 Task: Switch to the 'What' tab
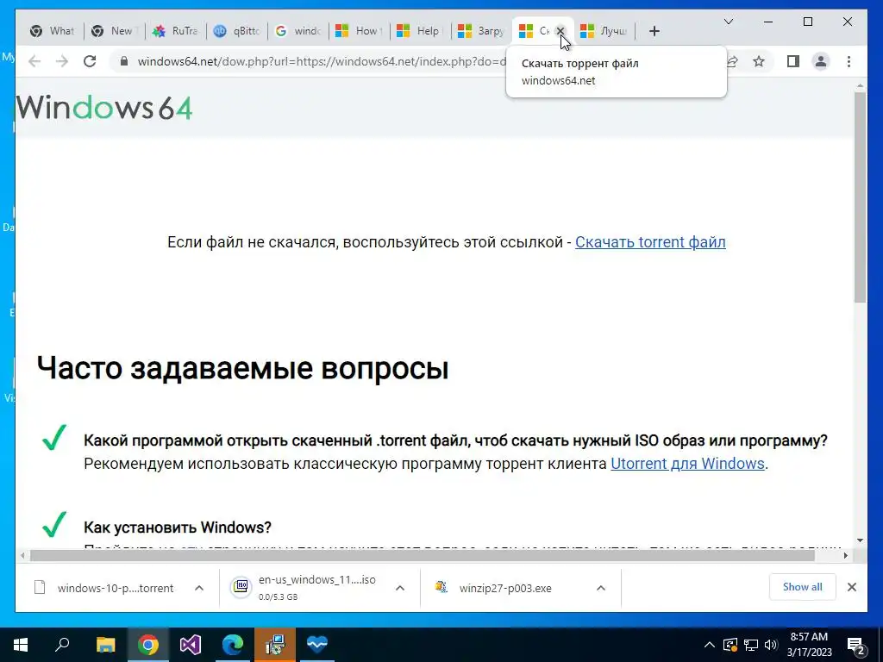point(52,31)
